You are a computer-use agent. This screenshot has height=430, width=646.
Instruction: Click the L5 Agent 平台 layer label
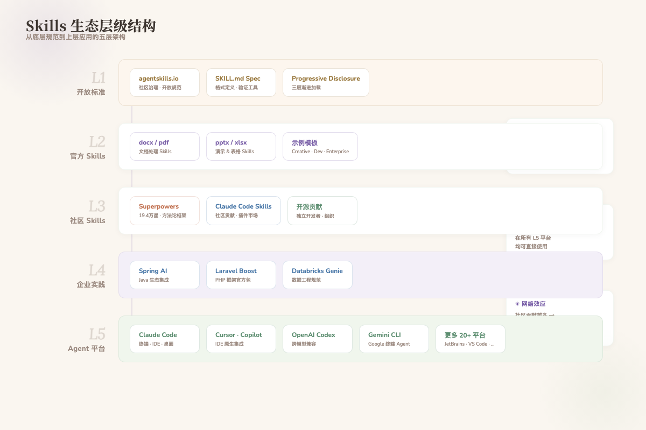click(x=87, y=339)
